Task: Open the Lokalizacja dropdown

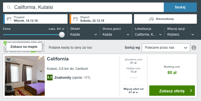Action: coord(148,35)
